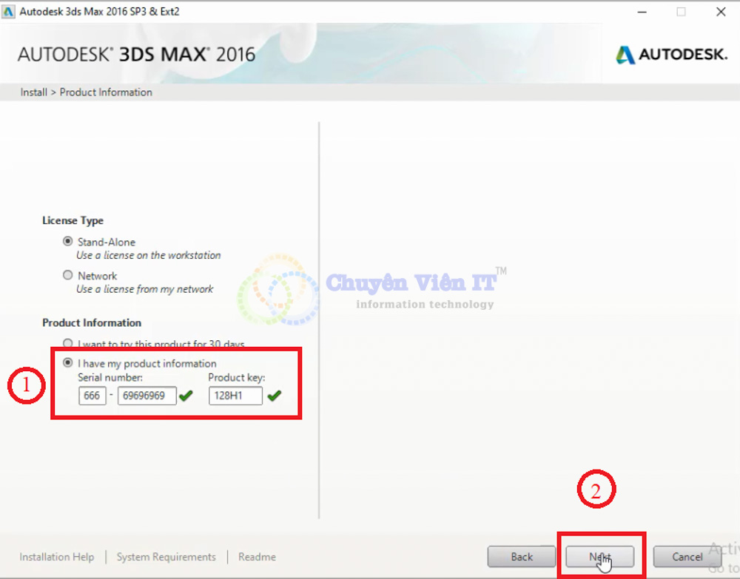Viewport: 740px width, 579px height.
Task: Click Install in the breadcrumb trail
Action: (33, 92)
